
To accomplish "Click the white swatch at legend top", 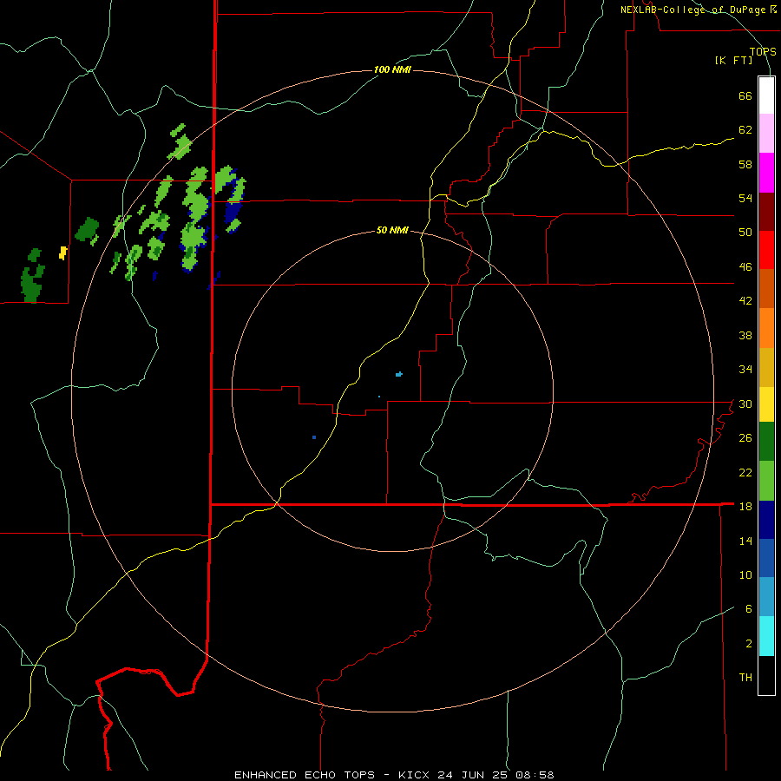I will tap(766, 95).
